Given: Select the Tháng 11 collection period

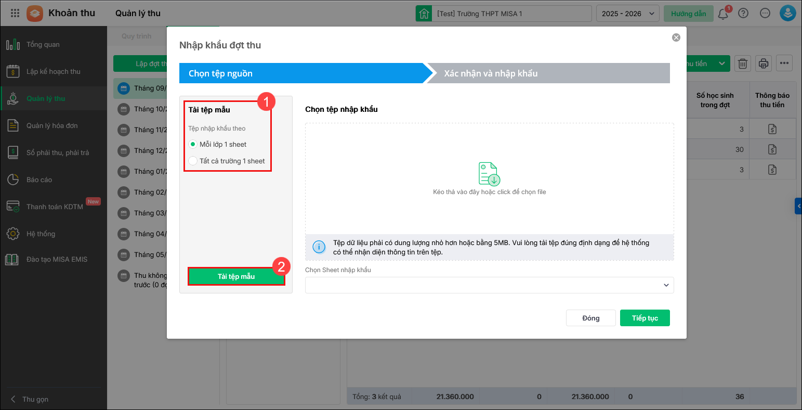Looking at the screenshot, I should 140,130.
